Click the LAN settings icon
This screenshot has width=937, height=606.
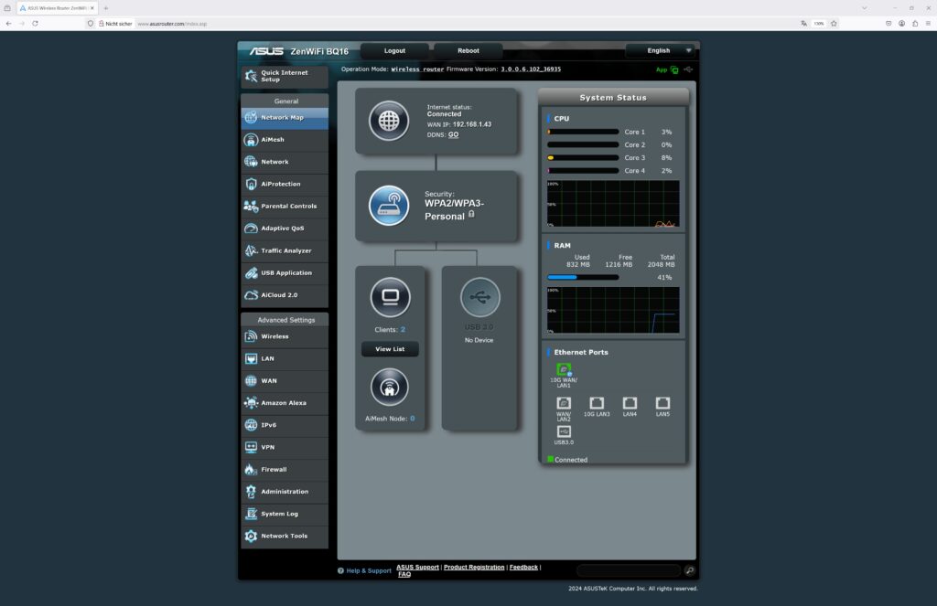pyautogui.click(x=251, y=359)
